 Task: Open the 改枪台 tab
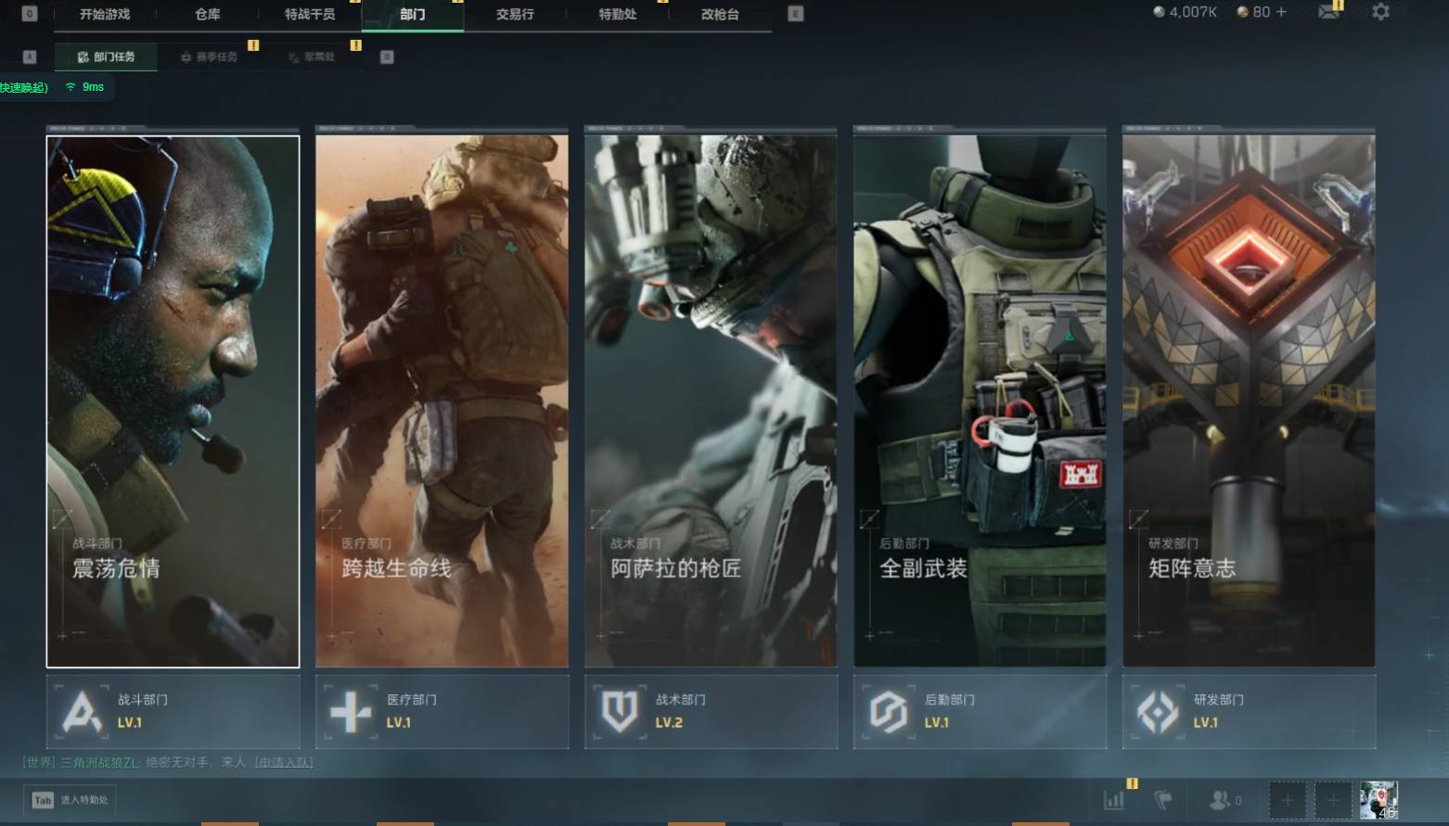[x=720, y=14]
